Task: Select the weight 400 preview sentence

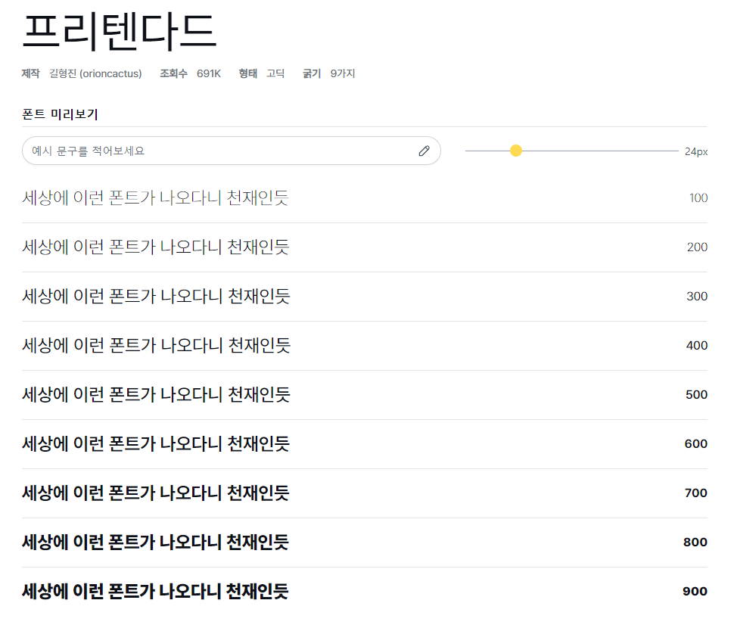Action: (x=156, y=345)
